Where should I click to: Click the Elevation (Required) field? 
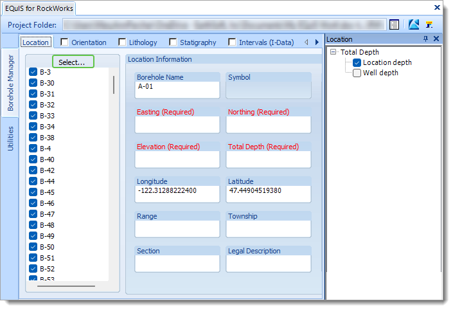tap(177, 159)
